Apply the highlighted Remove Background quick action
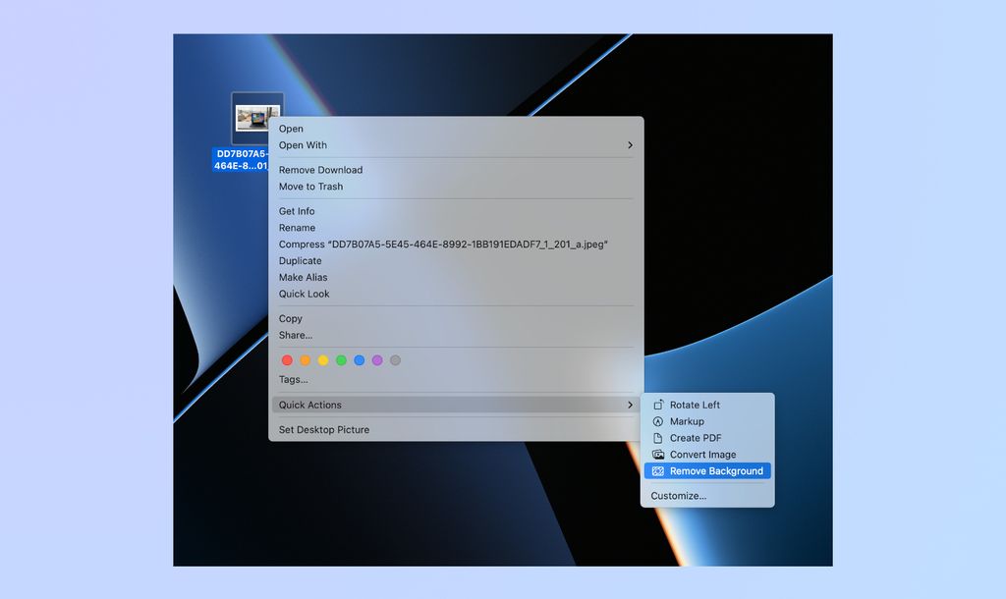 click(x=709, y=470)
